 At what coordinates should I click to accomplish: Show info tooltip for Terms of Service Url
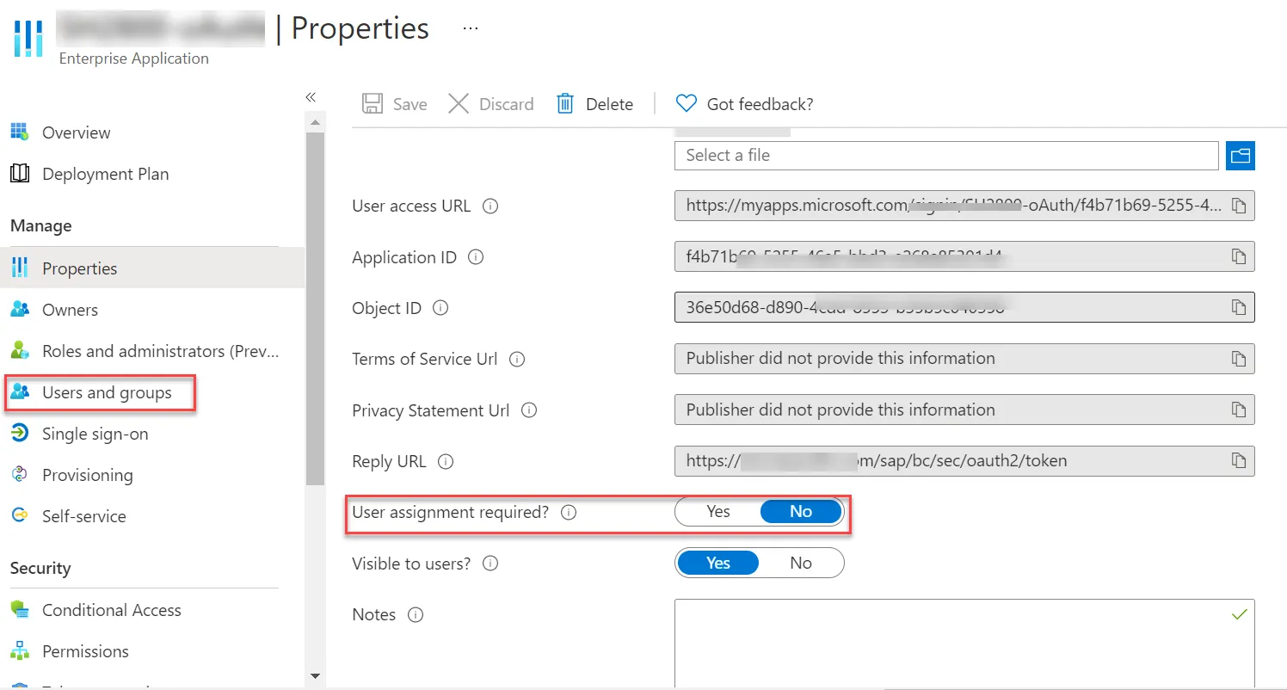(518, 360)
